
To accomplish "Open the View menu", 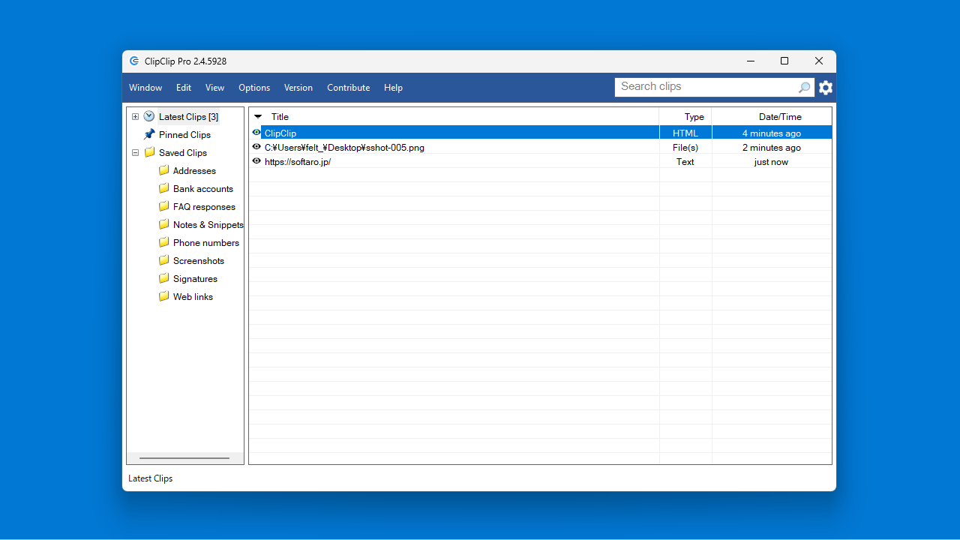I will 214,88.
